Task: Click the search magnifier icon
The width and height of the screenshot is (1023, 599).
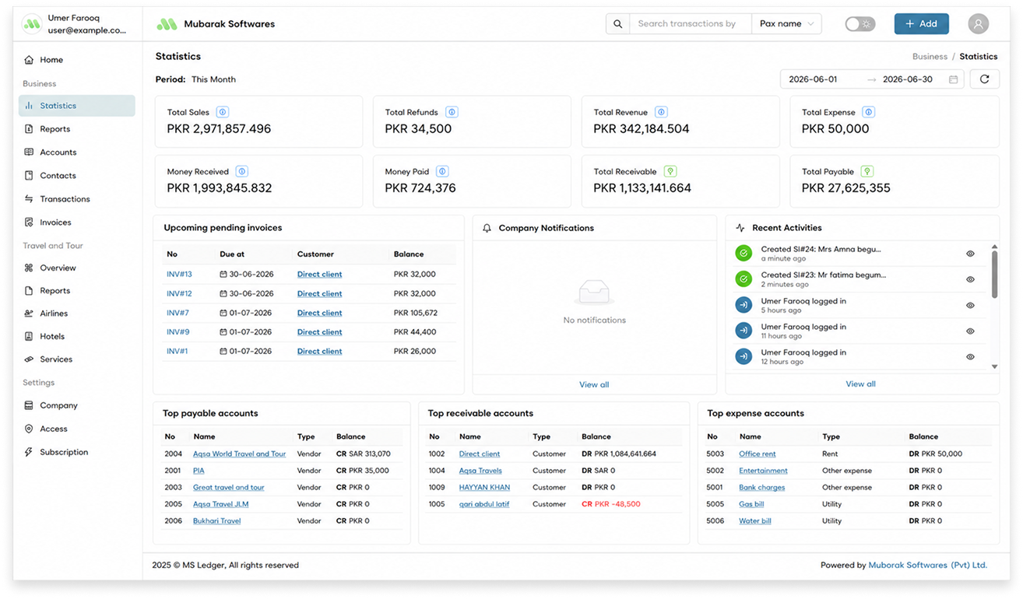Action: coord(617,24)
